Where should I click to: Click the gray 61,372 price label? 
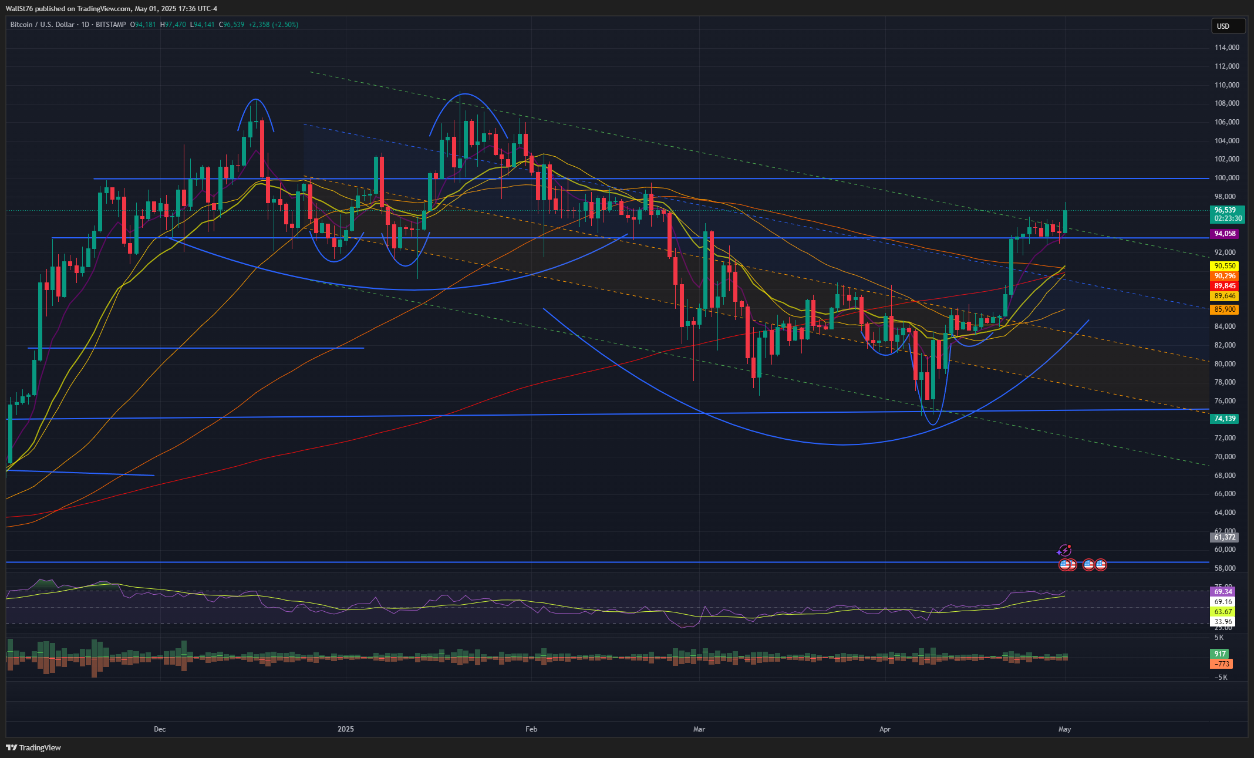point(1225,537)
